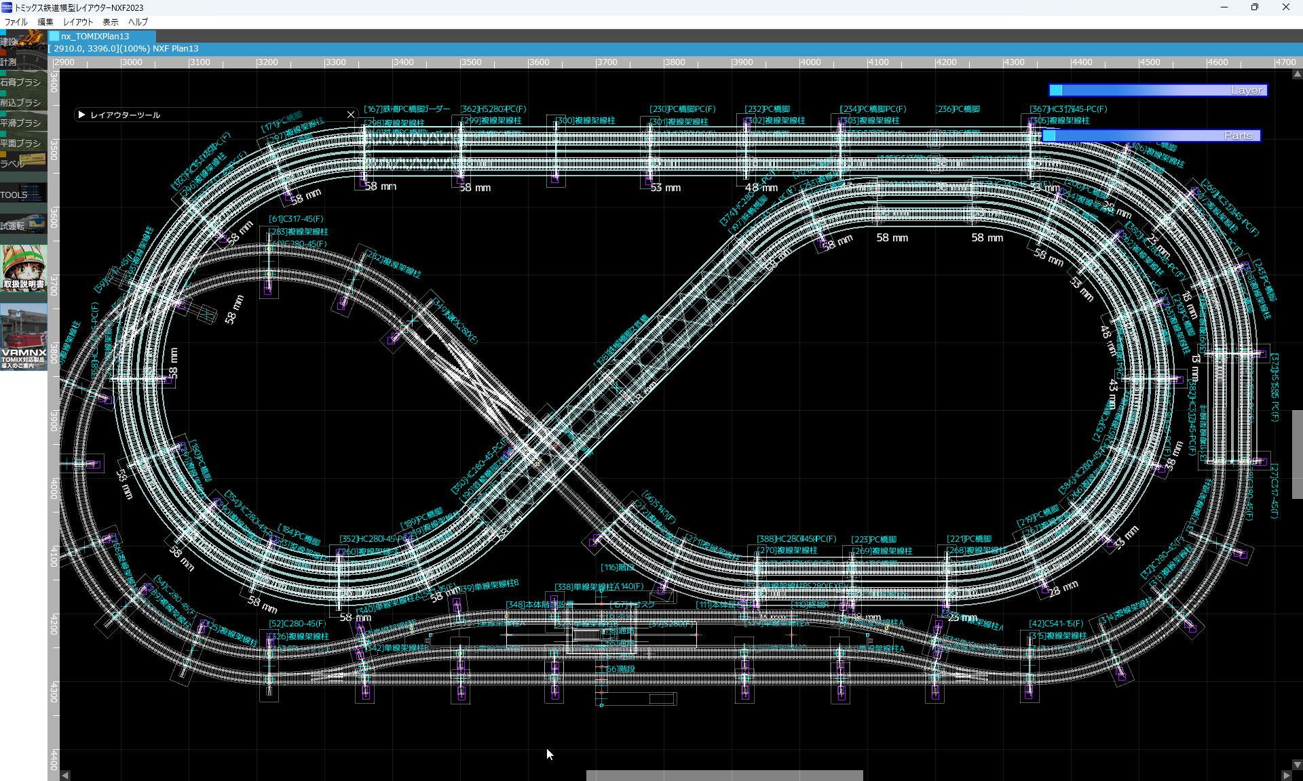Open the 取扱説明書 manual thumbnail

coord(23,268)
